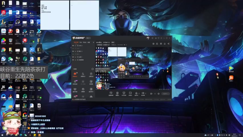Toggle visibility eye for last source row

[x=73, y=60]
